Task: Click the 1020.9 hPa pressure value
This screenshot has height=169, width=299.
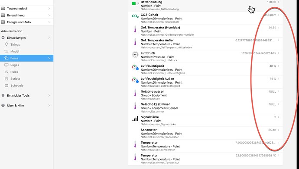Action: [x=259, y=53]
